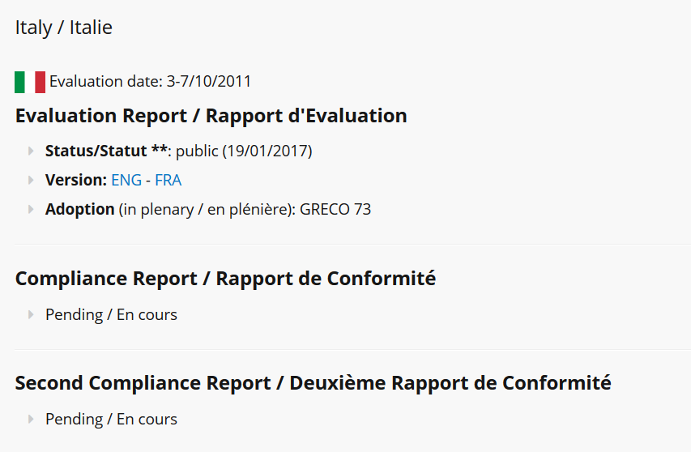691x452 pixels.
Task: Click the arrow bullet beside Version
Action: click(31, 180)
